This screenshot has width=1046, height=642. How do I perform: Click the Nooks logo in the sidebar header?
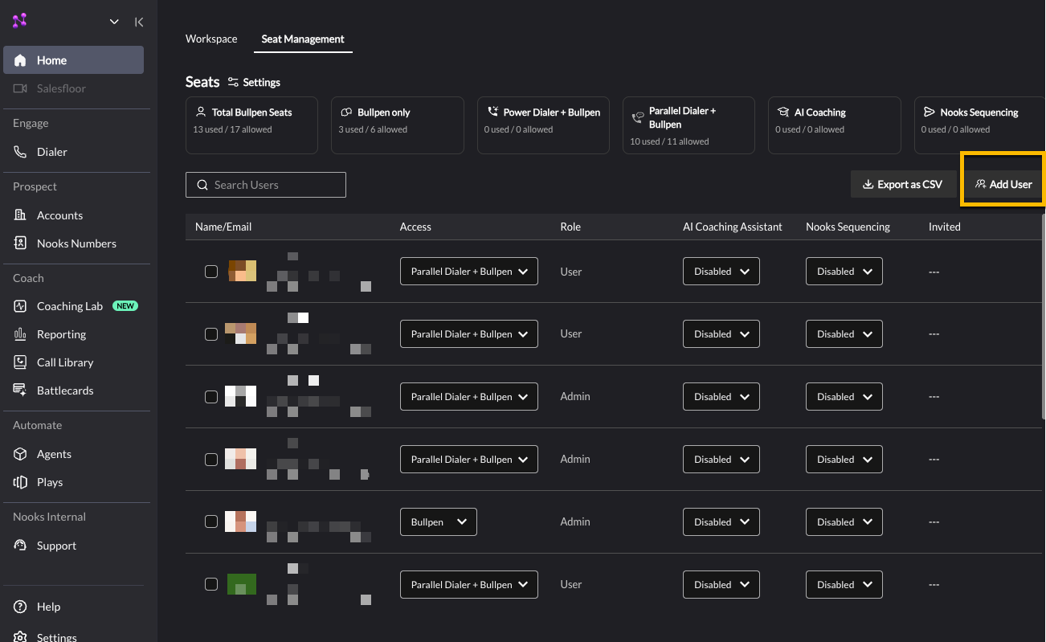click(x=19, y=21)
